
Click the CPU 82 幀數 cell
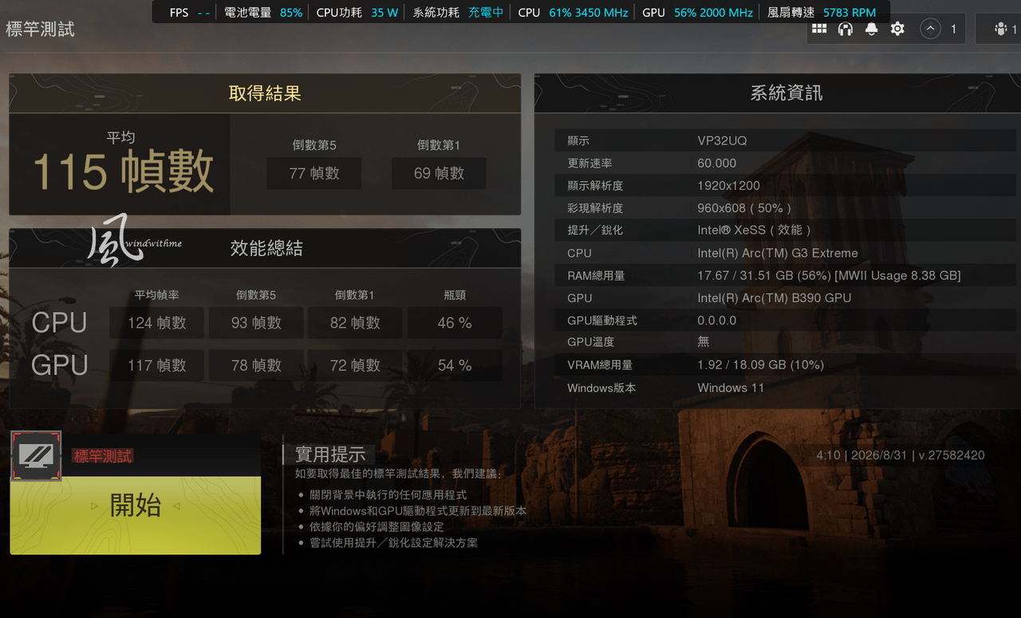pos(355,323)
